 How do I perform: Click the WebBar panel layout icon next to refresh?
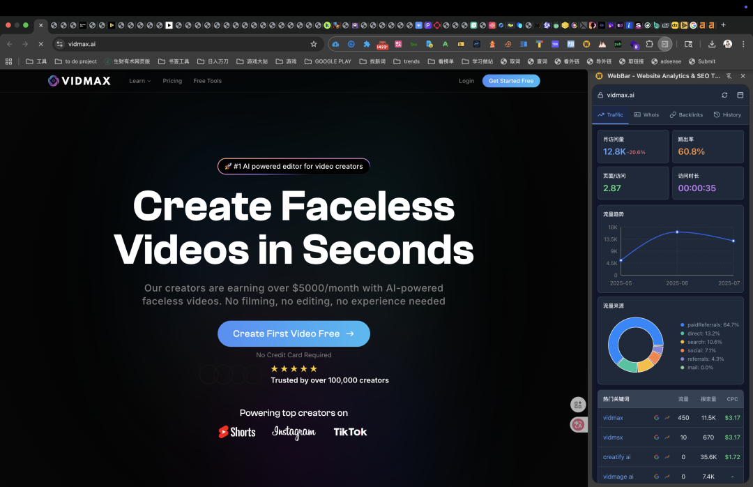740,95
